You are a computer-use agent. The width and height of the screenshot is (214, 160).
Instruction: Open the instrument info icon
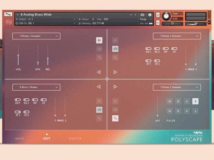pos(150,15)
